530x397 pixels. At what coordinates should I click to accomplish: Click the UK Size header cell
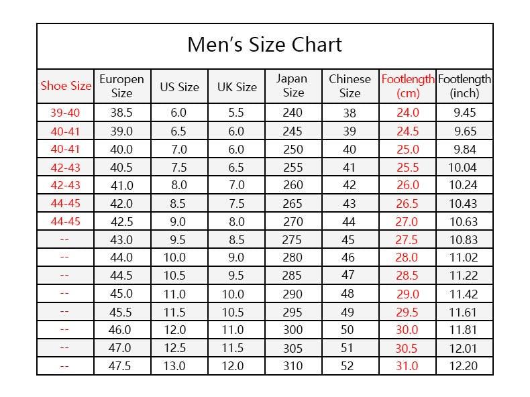click(237, 87)
